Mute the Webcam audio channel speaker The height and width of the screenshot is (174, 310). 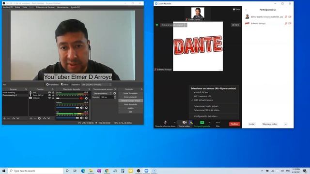pos(81,108)
